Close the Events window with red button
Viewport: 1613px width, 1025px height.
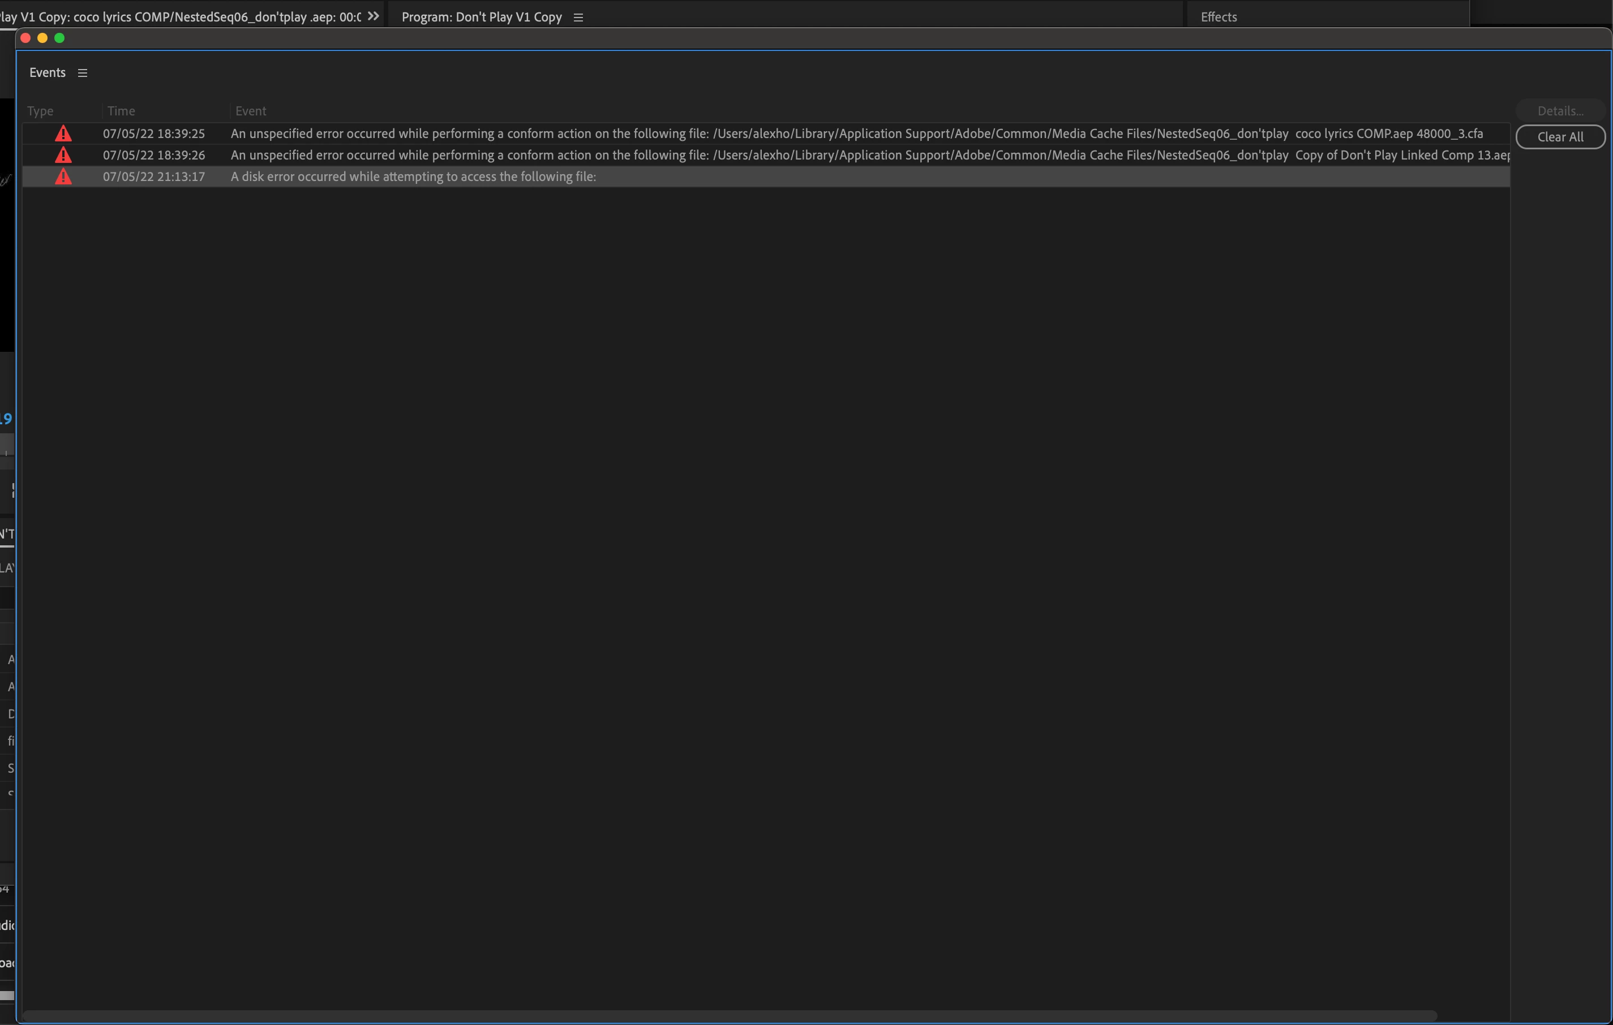coord(25,38)
